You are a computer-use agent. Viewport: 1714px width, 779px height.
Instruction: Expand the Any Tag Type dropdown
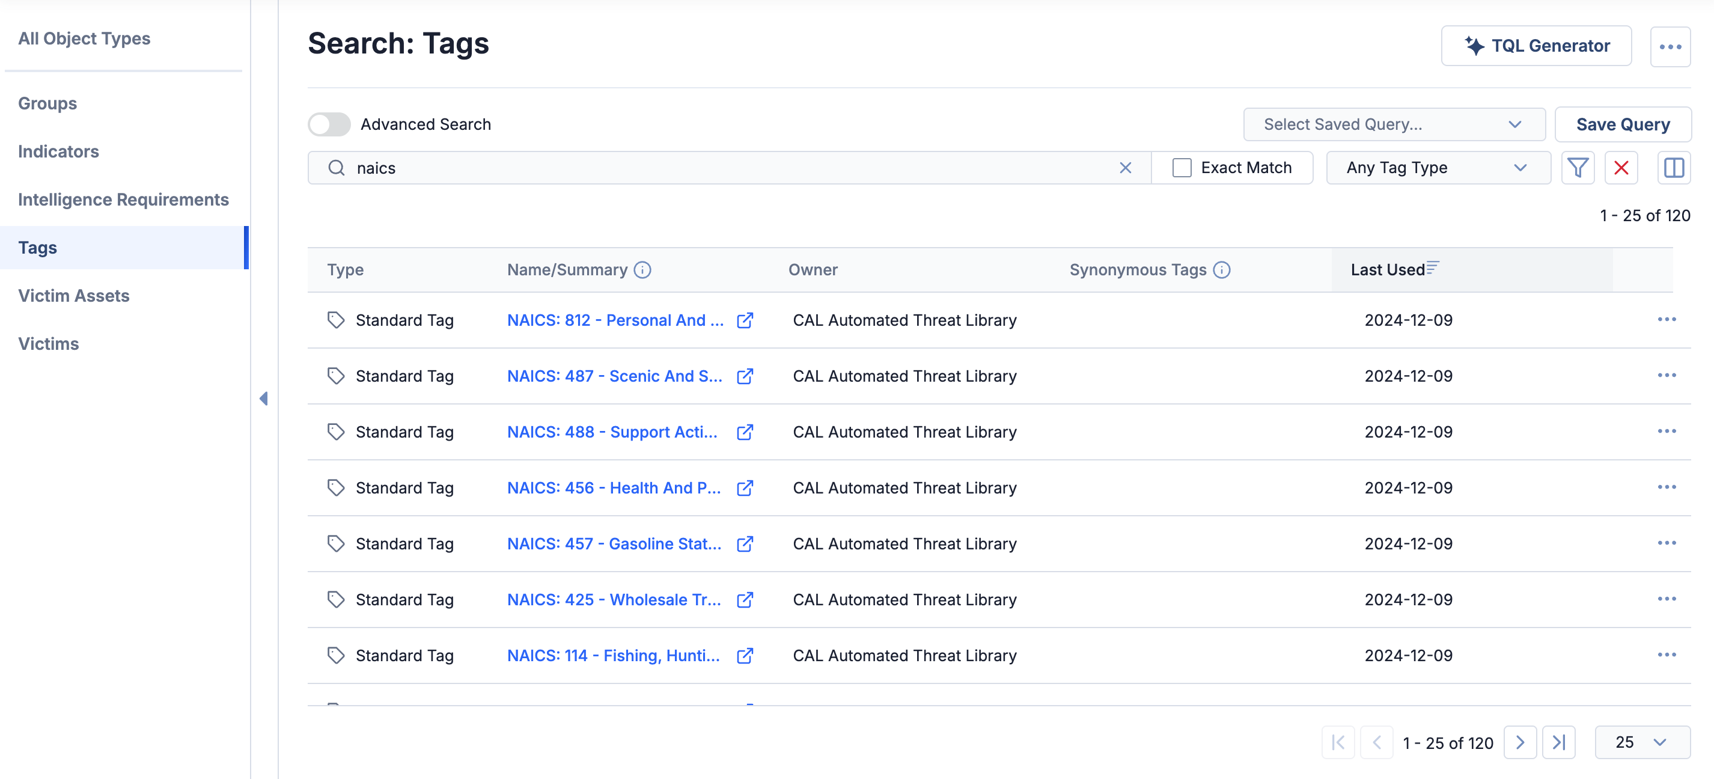click(x=1437, y=168)
